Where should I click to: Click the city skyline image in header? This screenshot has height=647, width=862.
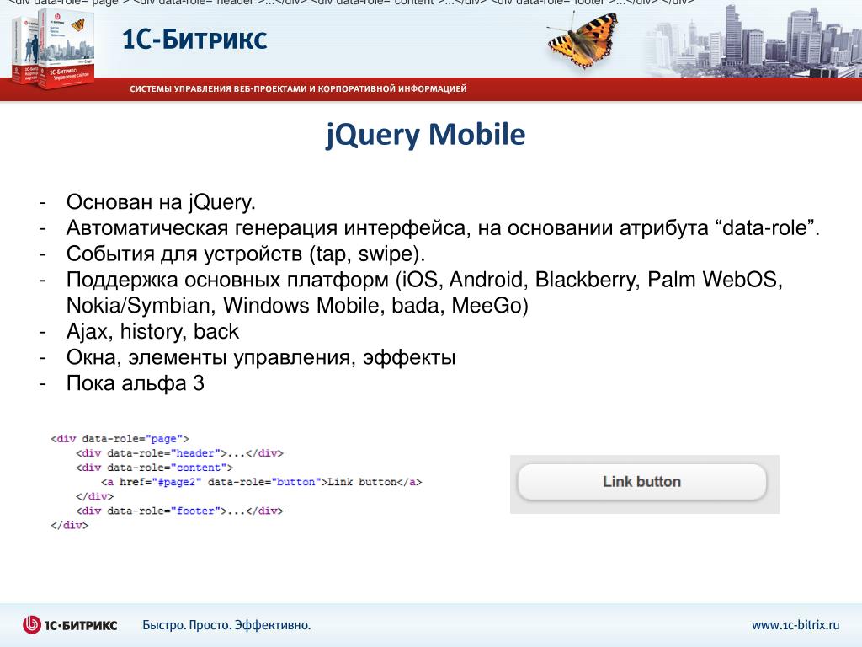(x=753, y=41)
